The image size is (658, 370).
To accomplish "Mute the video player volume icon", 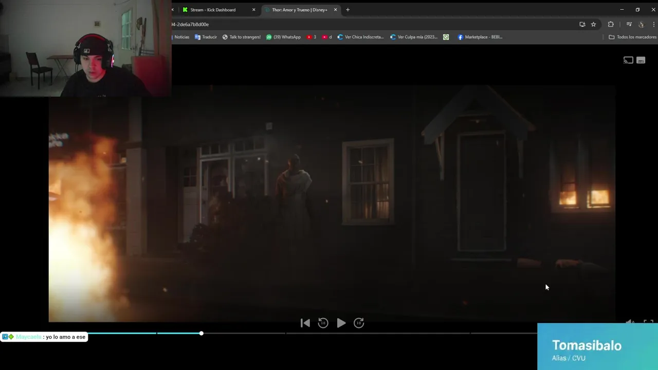I will [x=630, y=322].
